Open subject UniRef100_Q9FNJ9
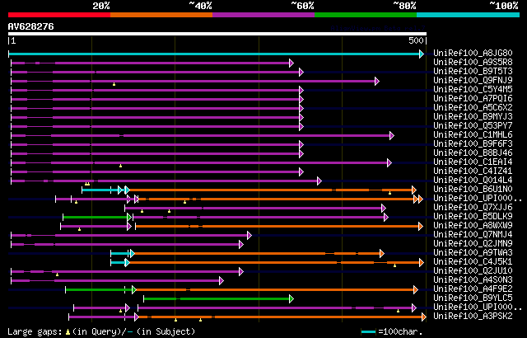This screenshot has width=527, height=338. coord(473,81)
